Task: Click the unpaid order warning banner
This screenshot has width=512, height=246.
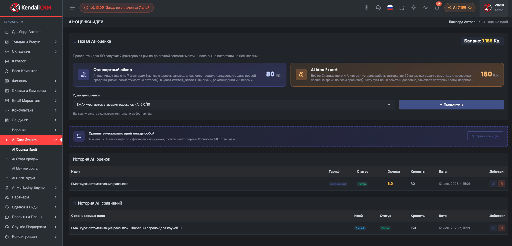Action: pyautogui.click(x=117, y=8)
